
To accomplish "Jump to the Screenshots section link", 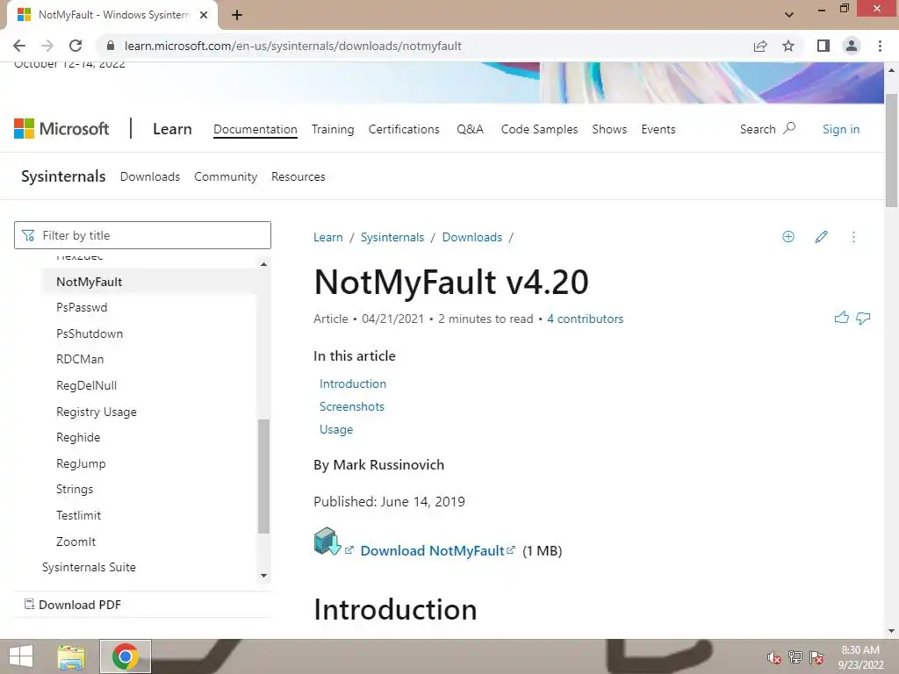I will (x=351, y=406).
